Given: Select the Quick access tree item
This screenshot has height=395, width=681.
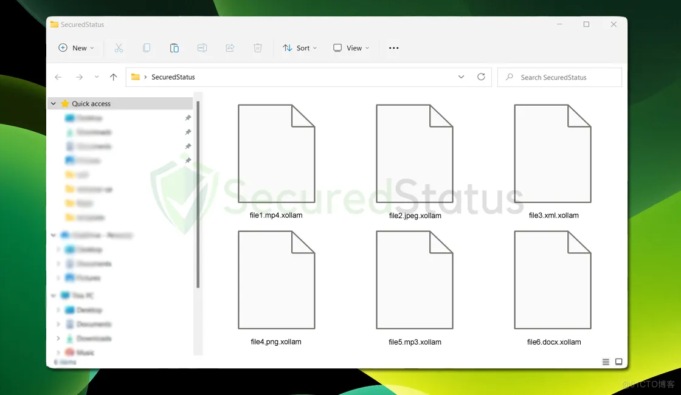Looking at the screenshot, I should click(x=120, y=103).
